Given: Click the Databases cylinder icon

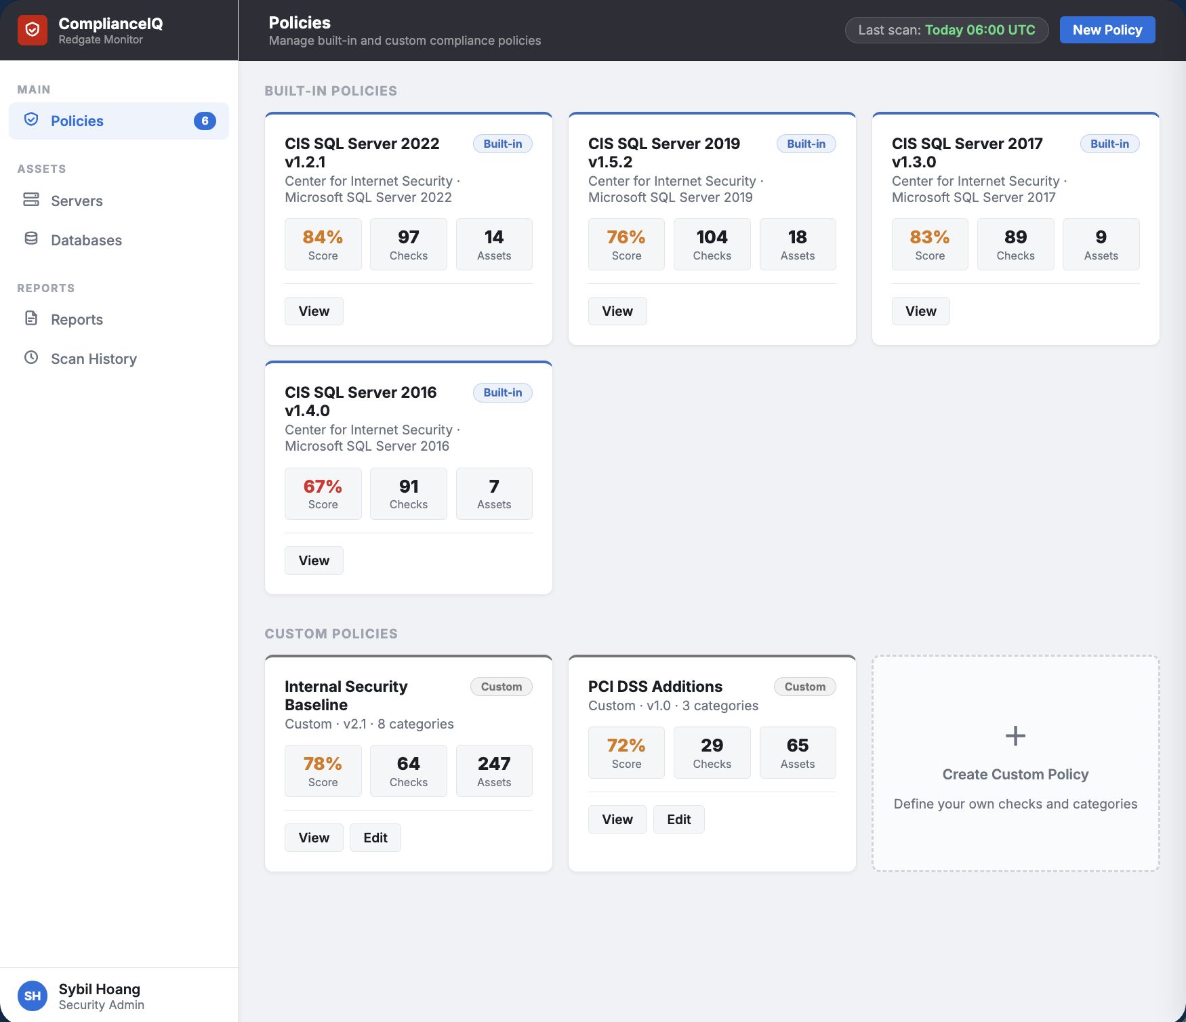Looking at the screenshot, I should tap(32, 238).
